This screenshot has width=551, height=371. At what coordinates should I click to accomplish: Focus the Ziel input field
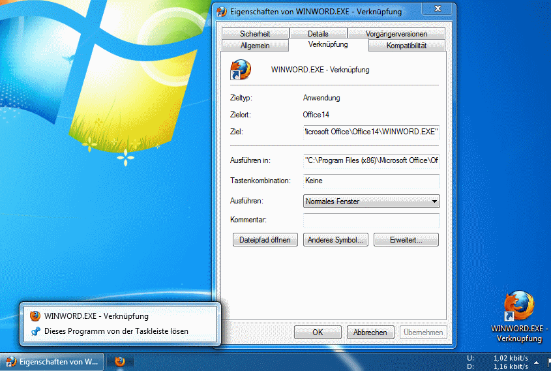372,132
